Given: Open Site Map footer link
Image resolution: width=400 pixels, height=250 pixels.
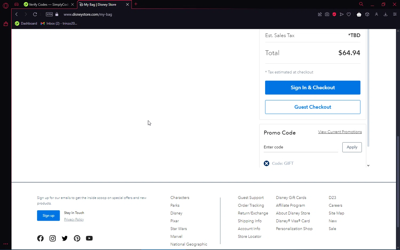Looking at the screenshot, I should 337,213.
